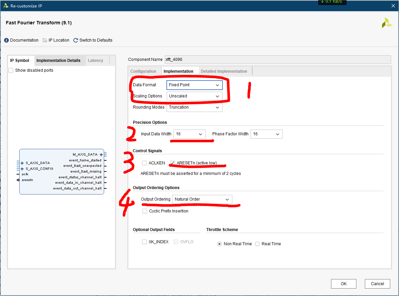Image resolution: width=399 pixels, height=296 pixels.
Task: Enable the ACLKEN checkbox
Action: tap(144, 163)
